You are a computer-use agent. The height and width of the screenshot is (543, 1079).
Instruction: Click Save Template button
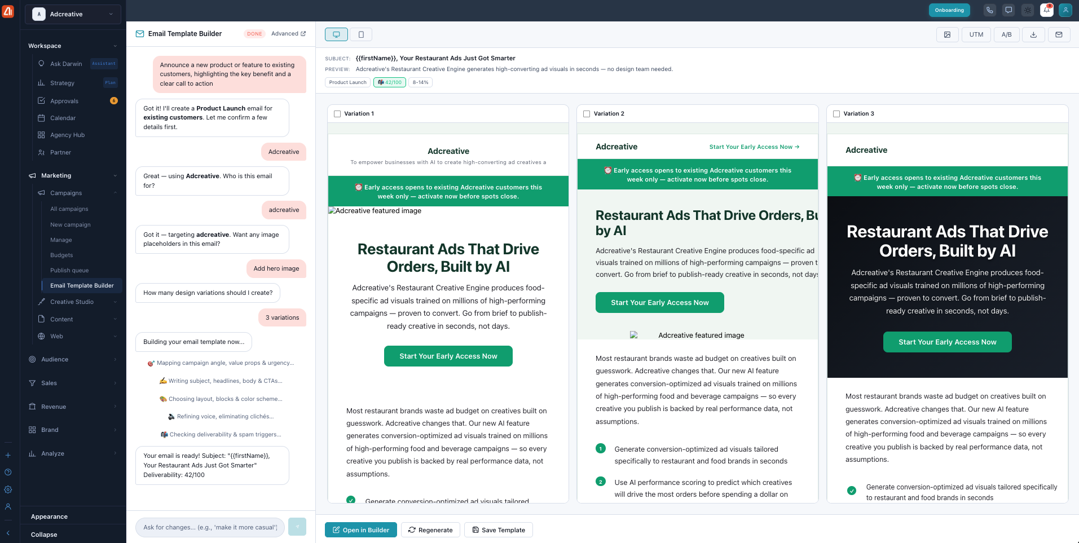coord(499,530)
